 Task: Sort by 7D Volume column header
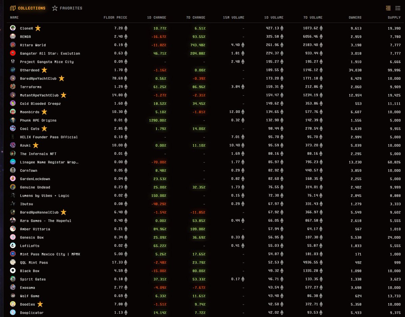tap(313, 18)
